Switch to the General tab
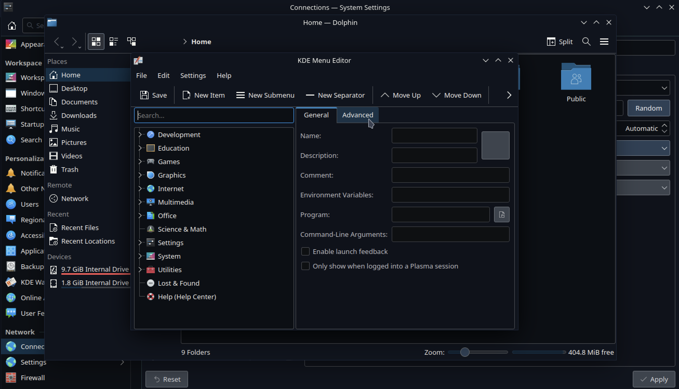Screen dimensions: 679x389 316,115
